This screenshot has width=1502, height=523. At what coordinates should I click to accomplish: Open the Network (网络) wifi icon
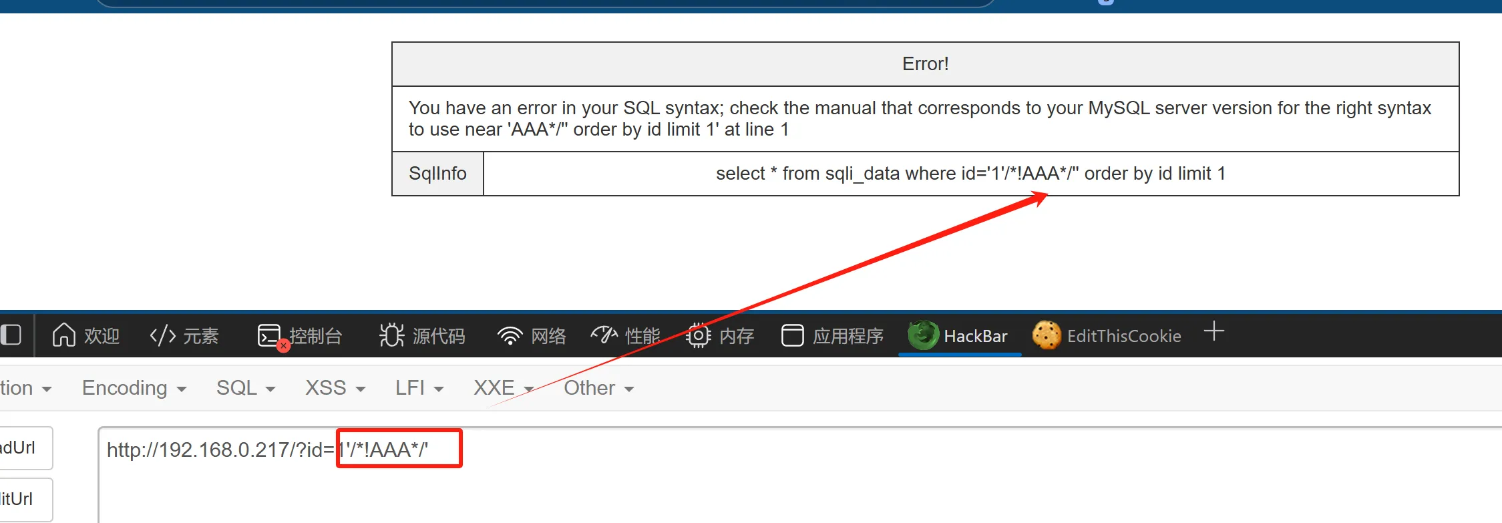[x=510, y=335]
